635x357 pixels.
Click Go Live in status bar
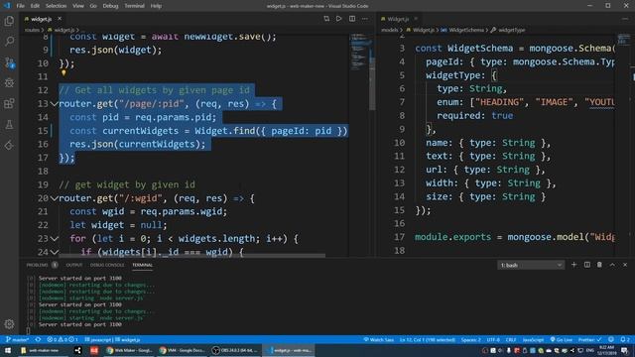[562, 339]
